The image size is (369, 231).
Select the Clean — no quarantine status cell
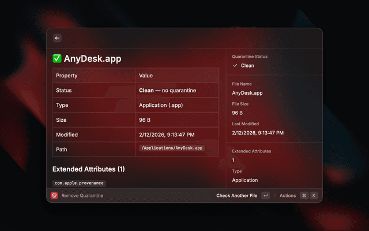167,90
